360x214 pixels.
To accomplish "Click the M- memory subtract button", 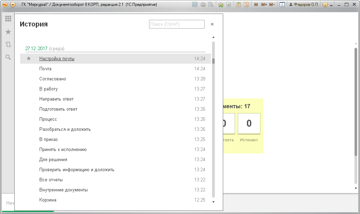I will coord(272,5).
